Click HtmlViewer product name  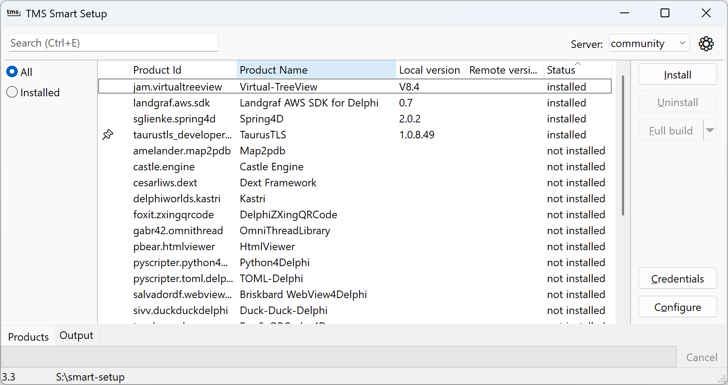pos(267,246)
